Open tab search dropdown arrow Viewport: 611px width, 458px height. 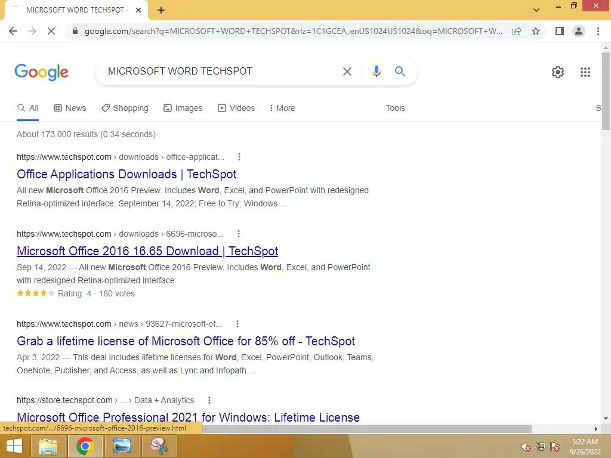536,10
